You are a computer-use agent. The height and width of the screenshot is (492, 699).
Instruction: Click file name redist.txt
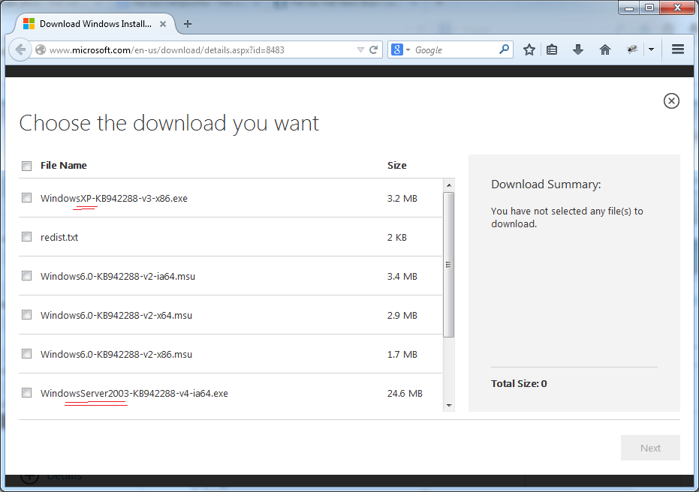(59, 237)
